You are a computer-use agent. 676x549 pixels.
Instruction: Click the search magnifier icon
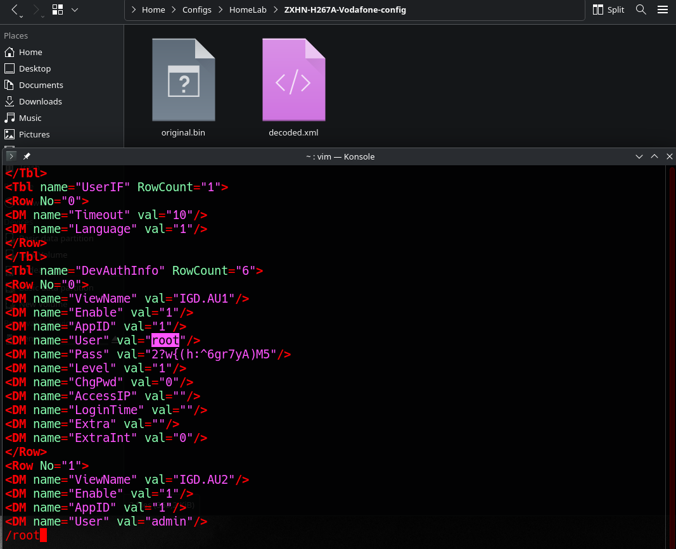click(x=641, y=9)
